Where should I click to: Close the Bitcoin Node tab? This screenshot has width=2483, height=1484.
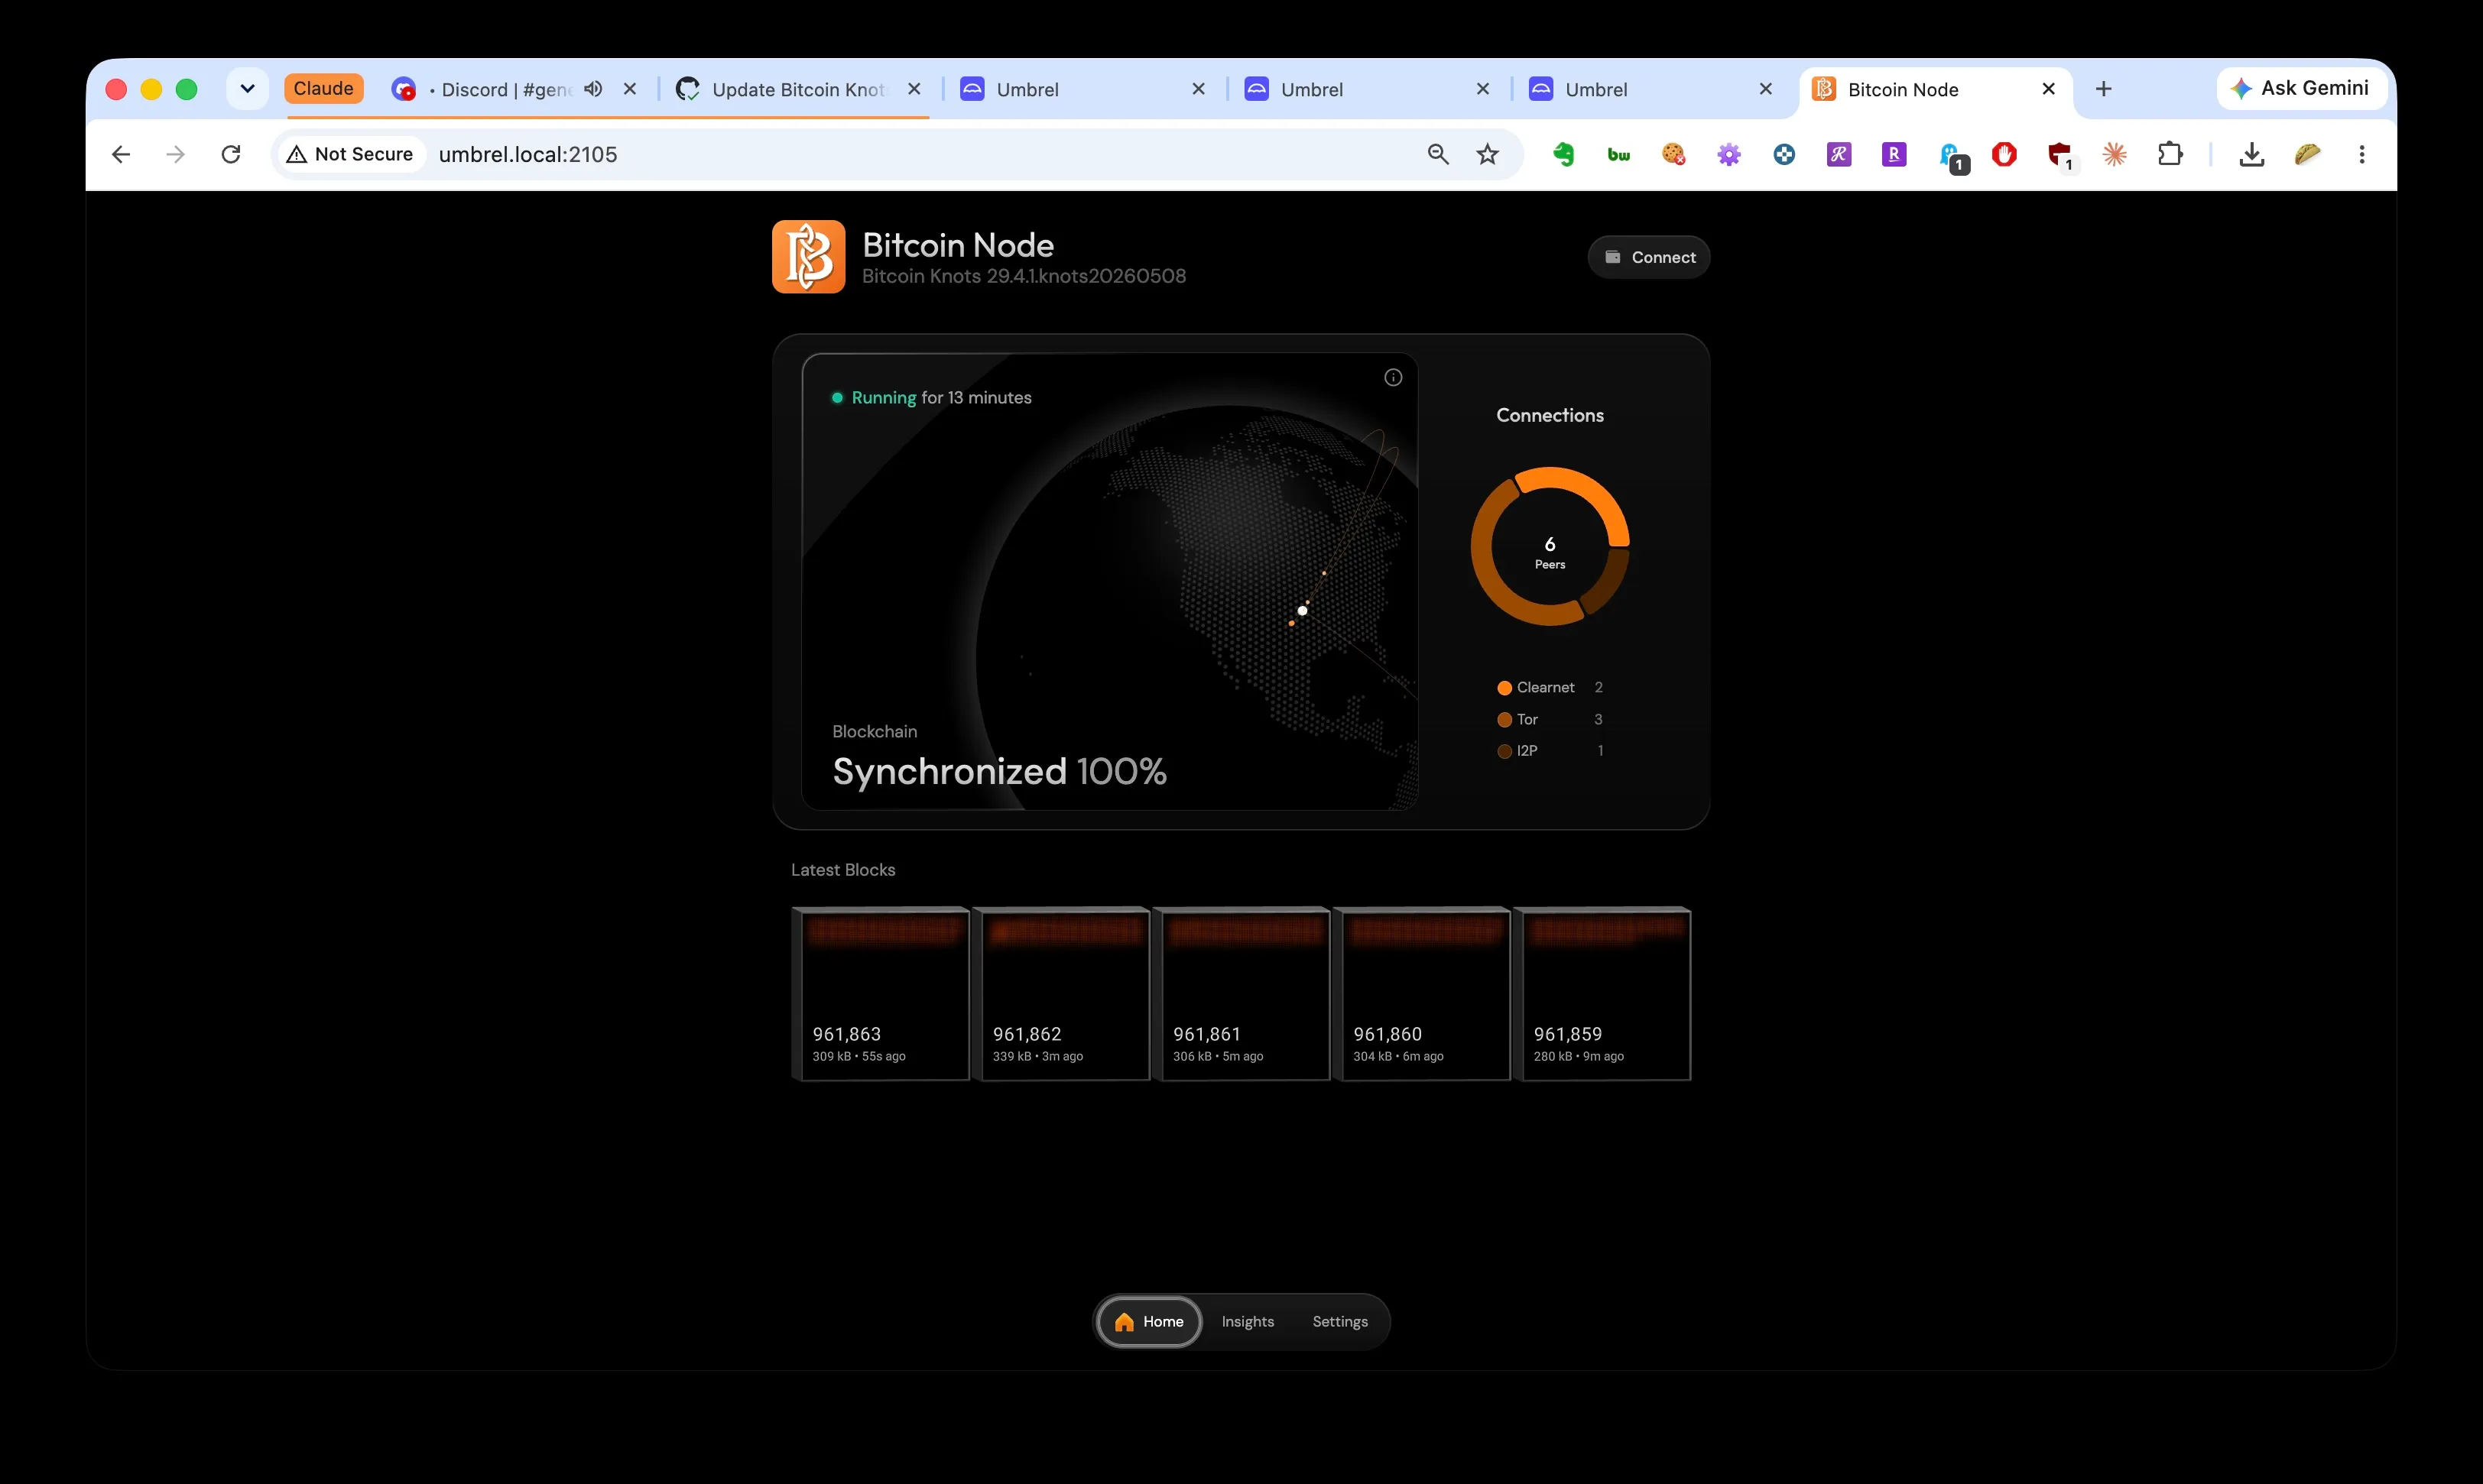coord(2048,89)
